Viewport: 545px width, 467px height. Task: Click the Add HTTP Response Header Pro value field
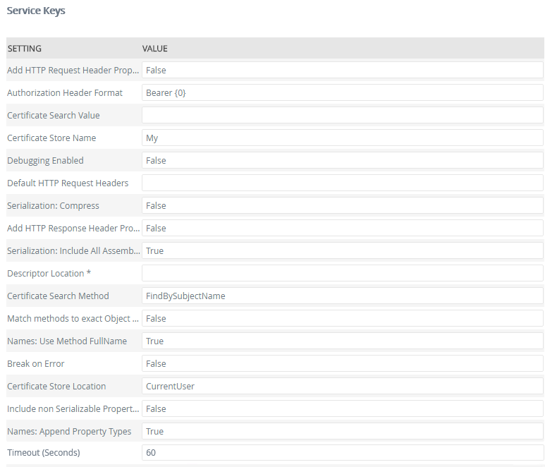click(x=343, y=228)
